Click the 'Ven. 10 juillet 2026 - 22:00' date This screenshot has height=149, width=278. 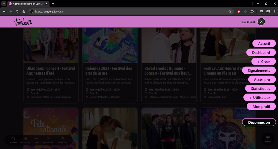coord(104,90)
